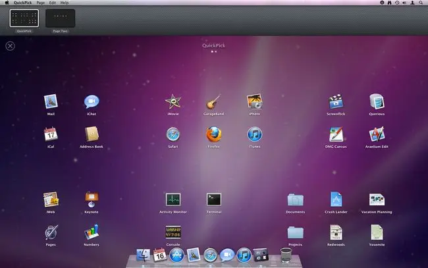The width and height of the screenshot is (428, 268).
Task: Open Keynote podium icon
Action: tap(92, 200)
